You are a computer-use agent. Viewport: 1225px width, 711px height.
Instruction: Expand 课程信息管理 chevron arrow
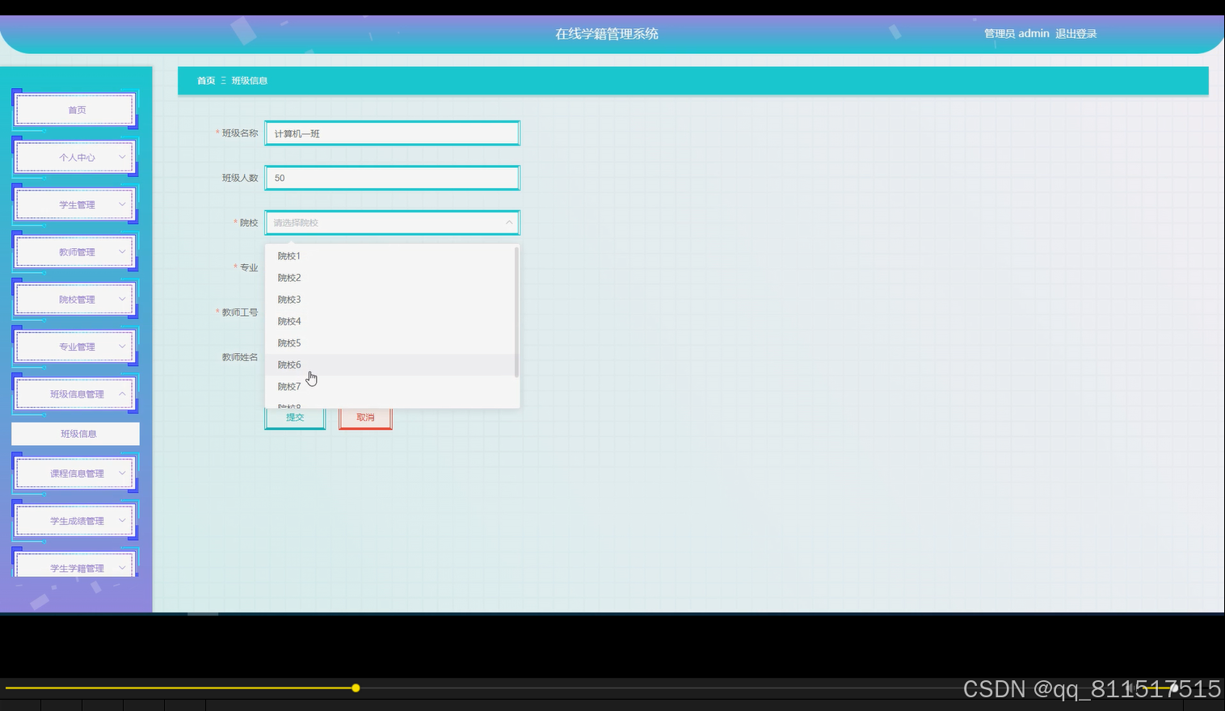(x=122, y=473)
